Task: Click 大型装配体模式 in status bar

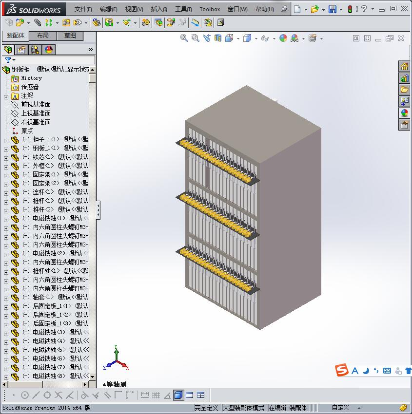Action: pyautogui.click(x=243, y=408)
